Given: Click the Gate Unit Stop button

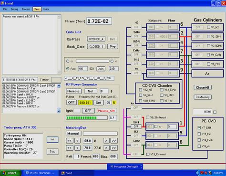Looking at the screenshot, I should (x=113, y=46).
